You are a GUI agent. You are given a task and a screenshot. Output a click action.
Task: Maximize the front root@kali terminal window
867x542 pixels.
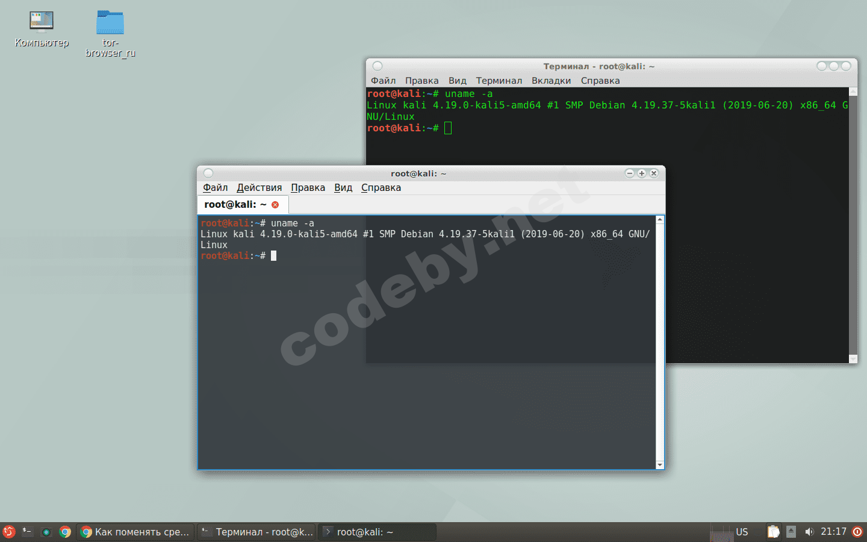[x=642, y=173]
